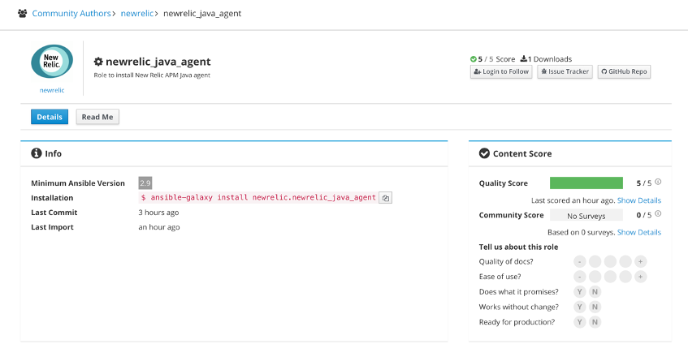
Task: Switch to the Read Me tab
Action: click(97, 117)
